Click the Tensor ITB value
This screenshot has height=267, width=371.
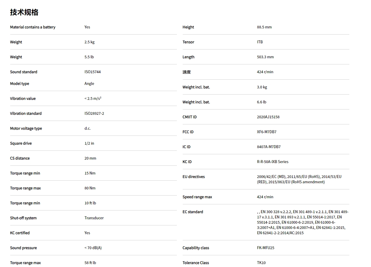click(x=260, y=42)
